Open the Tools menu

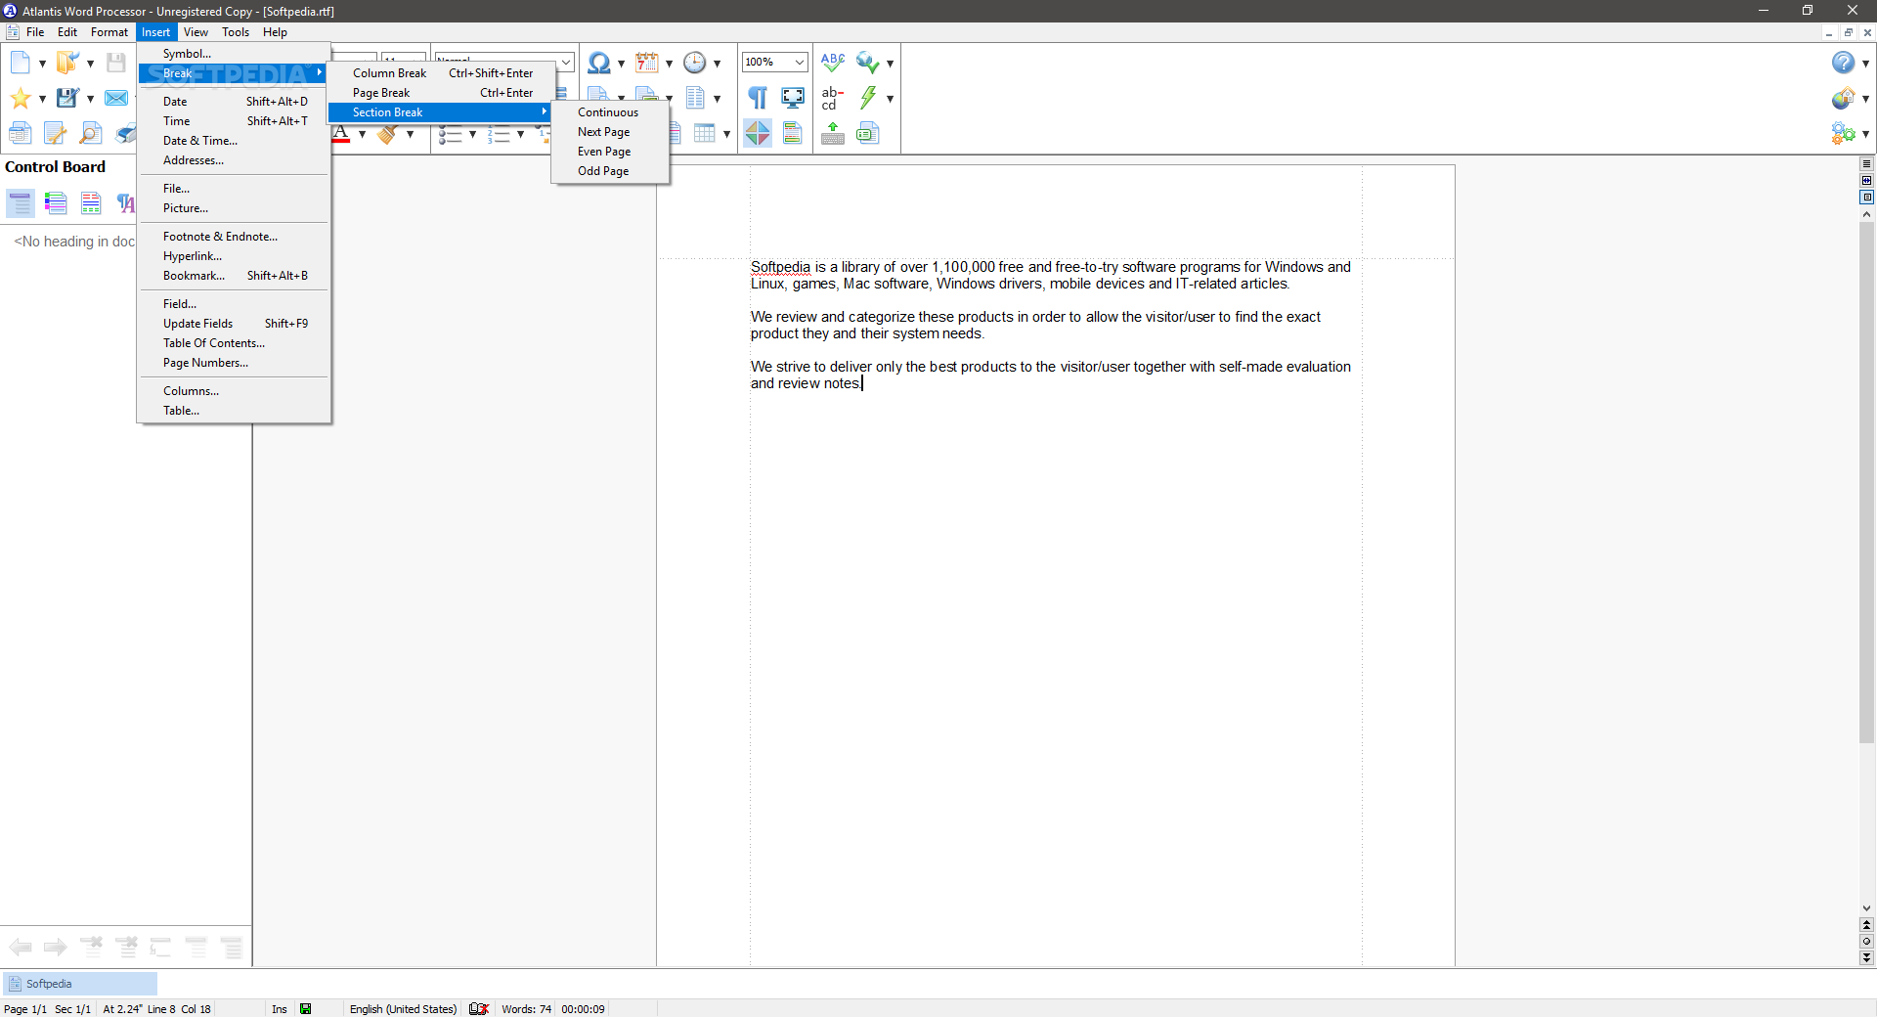coord(236,32)
